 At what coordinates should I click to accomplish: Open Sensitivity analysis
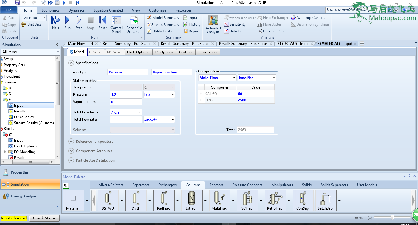tap(235, 24)
